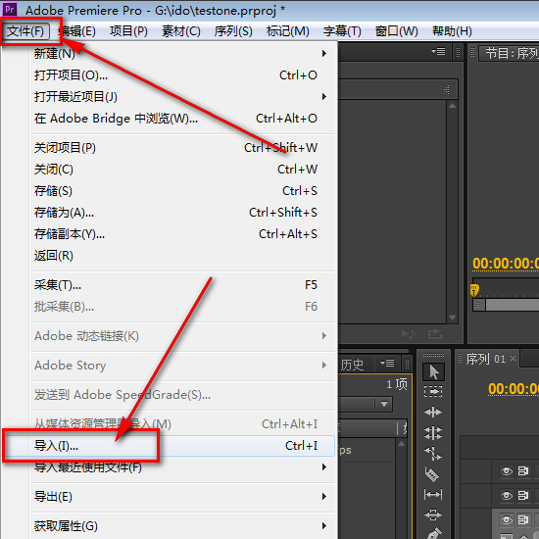Choose 关闭项目(P) menu entry
Screen dimensions: 539x539
tap(182, 148)
